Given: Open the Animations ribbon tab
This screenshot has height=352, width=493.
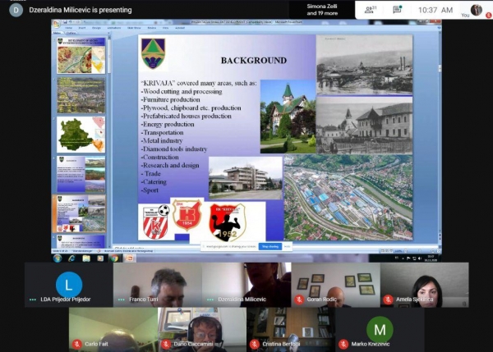Looking at the screenshot, I should coord(114,28).
